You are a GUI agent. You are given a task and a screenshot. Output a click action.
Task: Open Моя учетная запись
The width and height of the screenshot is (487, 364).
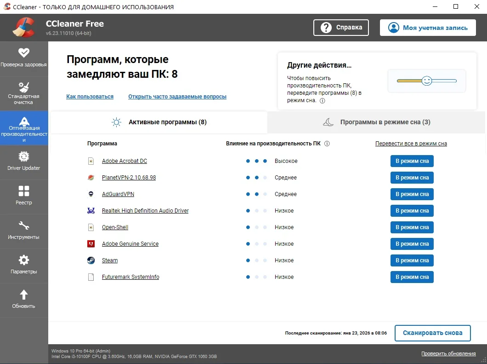(x=428, y=27)
